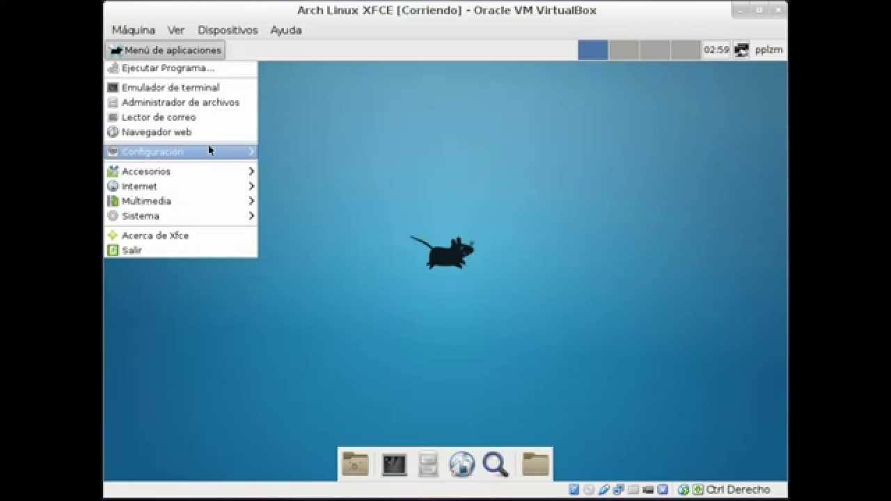Screen dimensions: 891x501
Task: Expand the Sistema submenu
Action: pyautogui.click(x=181, y=216)
